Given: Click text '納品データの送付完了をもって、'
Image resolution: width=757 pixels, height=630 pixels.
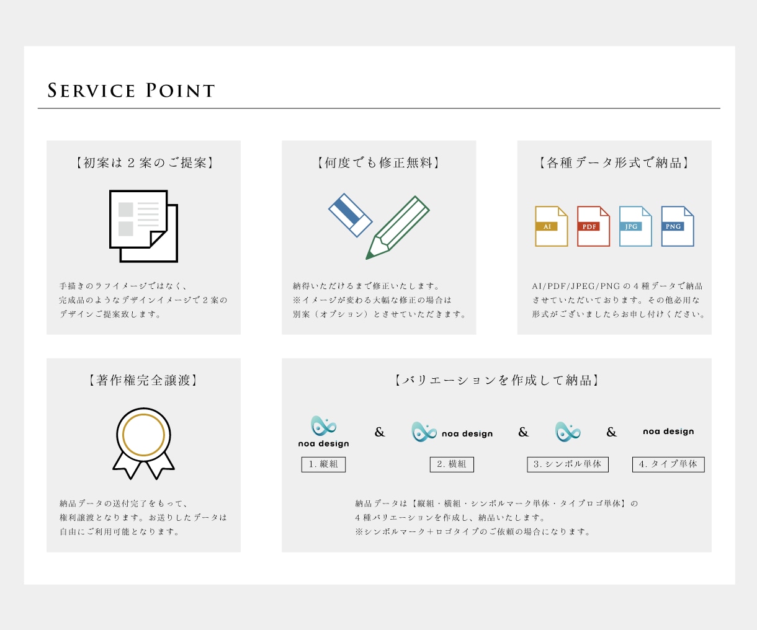Looking at the screenshot, I should tap(124, 504).
